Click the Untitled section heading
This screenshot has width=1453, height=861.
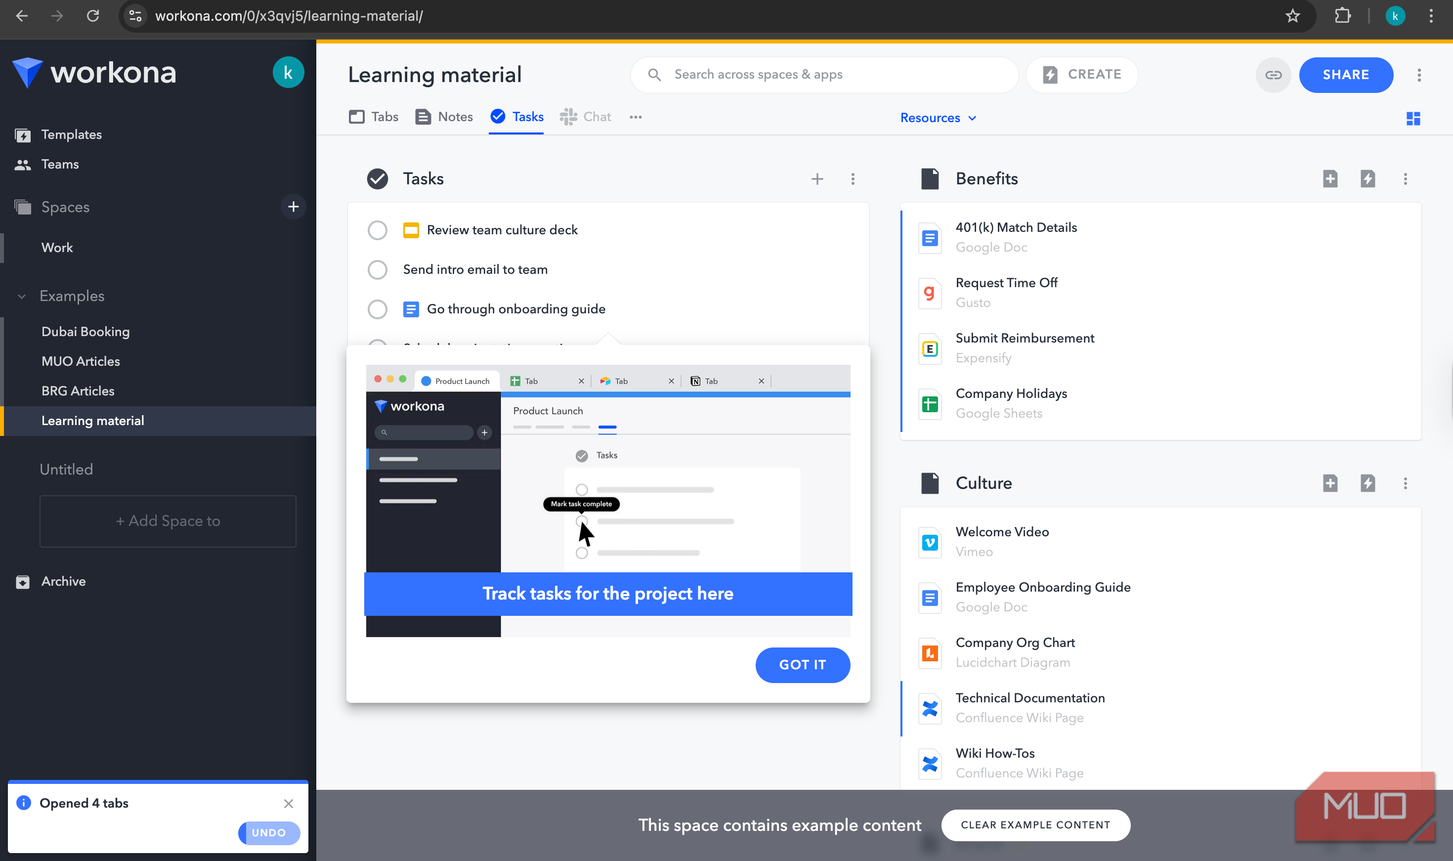[x=66, y=470]
